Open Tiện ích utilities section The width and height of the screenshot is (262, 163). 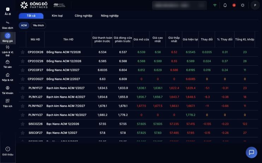click(x=7, y=103)
